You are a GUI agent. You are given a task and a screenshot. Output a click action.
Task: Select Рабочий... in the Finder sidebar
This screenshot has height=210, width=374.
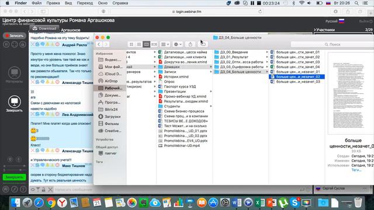click(x=110, y=88)
